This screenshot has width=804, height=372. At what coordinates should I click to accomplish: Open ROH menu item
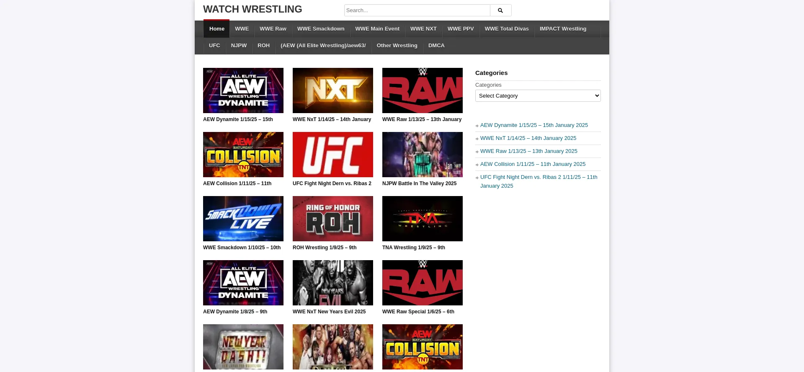click(x=263, y=46)
